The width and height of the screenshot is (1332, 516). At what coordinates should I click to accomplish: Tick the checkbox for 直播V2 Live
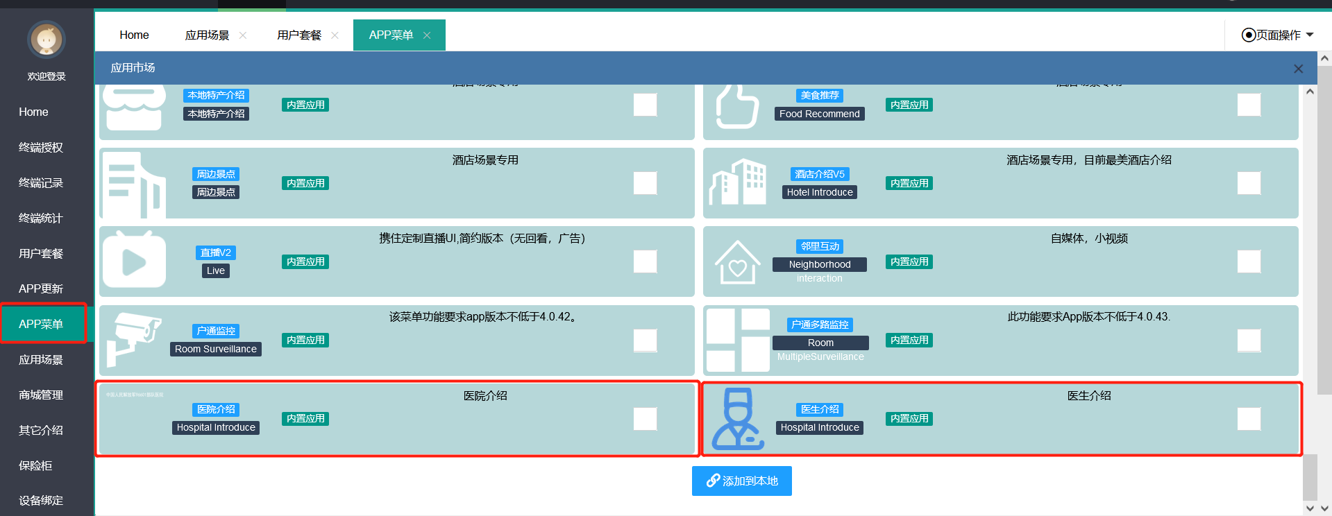645,261
